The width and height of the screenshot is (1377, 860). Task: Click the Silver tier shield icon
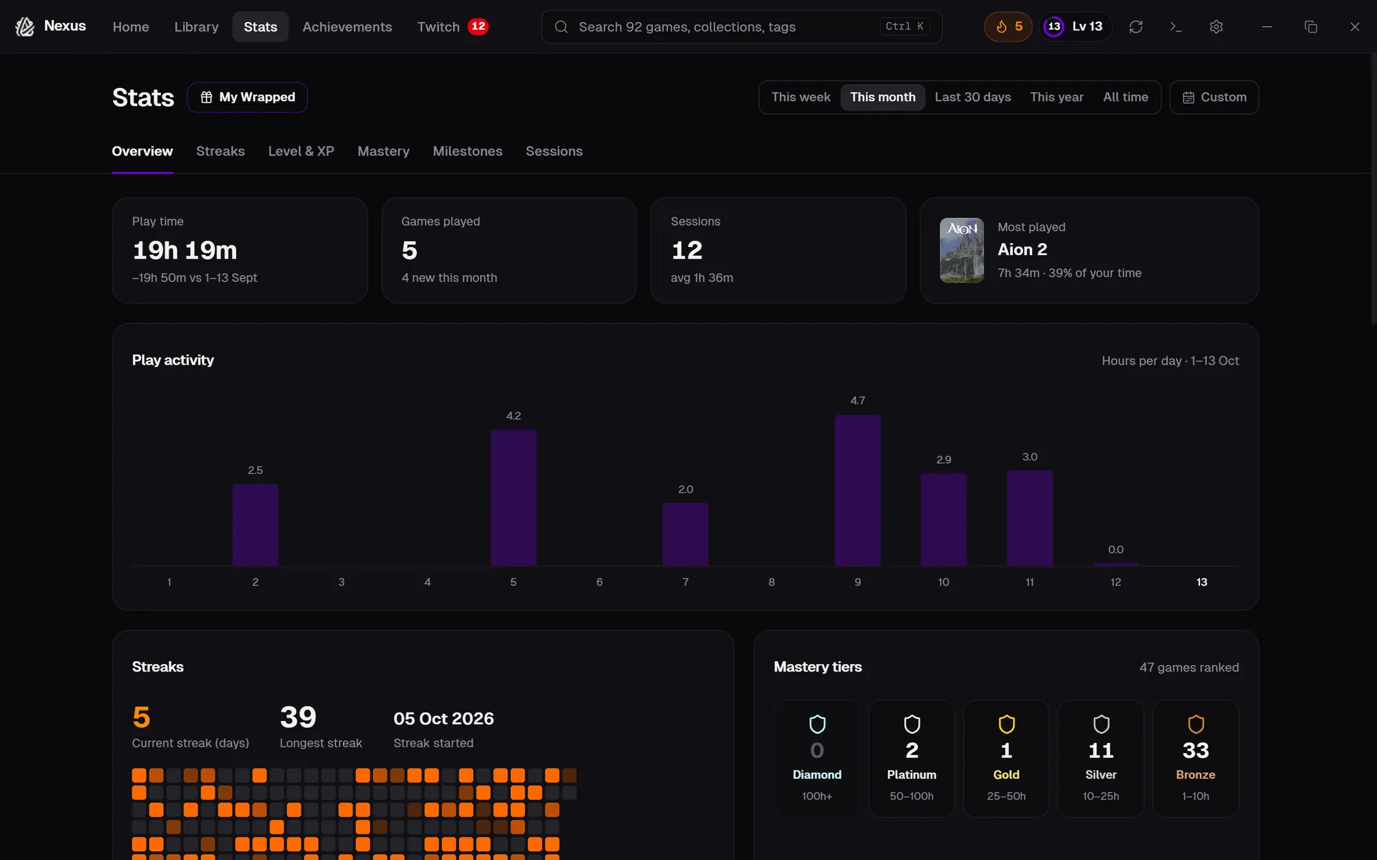point(1101,724)
